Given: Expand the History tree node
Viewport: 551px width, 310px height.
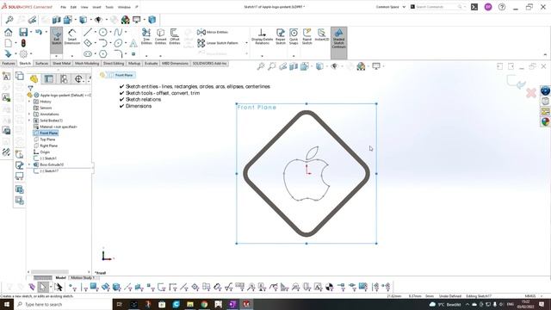Looking at the screenshot, I should click(29, 102).
